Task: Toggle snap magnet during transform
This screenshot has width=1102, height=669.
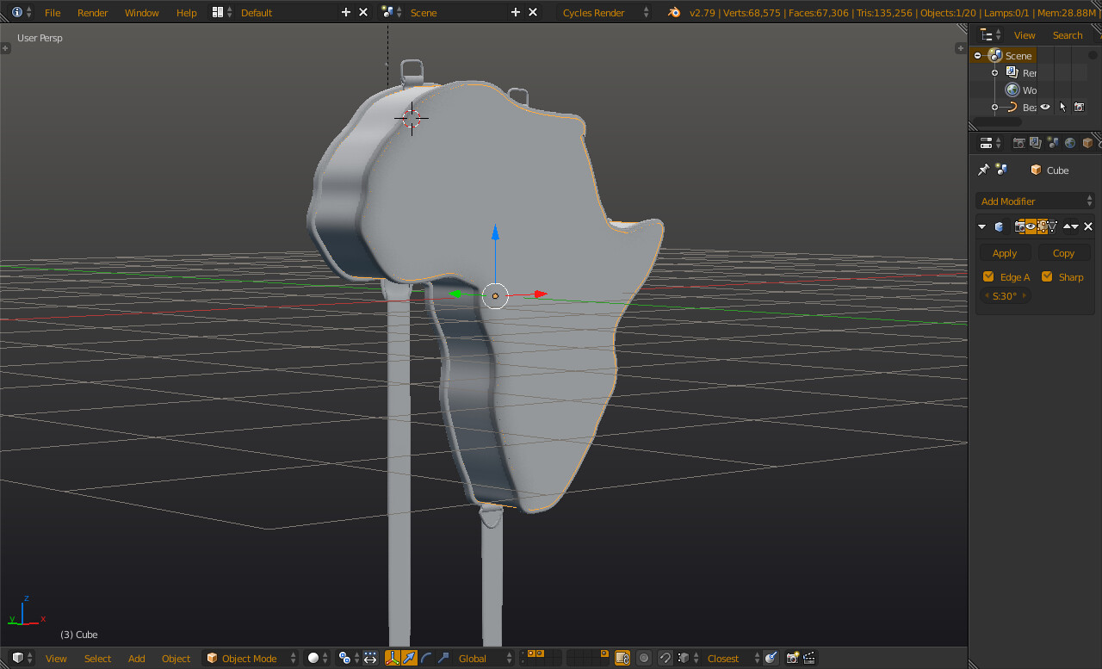Action: [x=666, y=658]
